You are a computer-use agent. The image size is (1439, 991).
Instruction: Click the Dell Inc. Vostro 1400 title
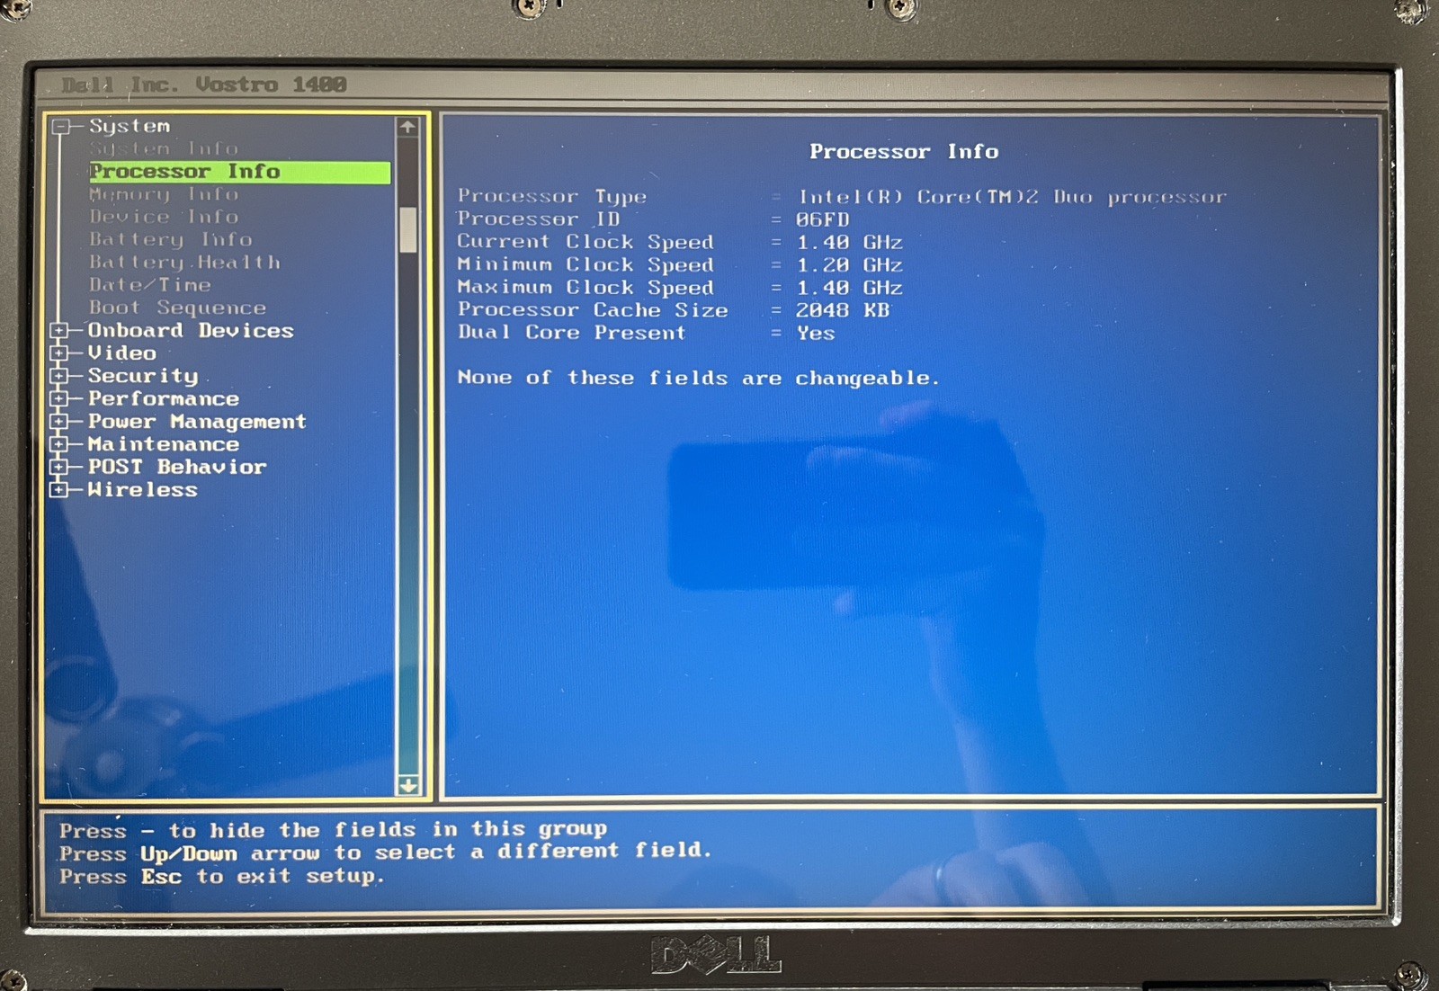pyautogui.click(x=204, y=85)
